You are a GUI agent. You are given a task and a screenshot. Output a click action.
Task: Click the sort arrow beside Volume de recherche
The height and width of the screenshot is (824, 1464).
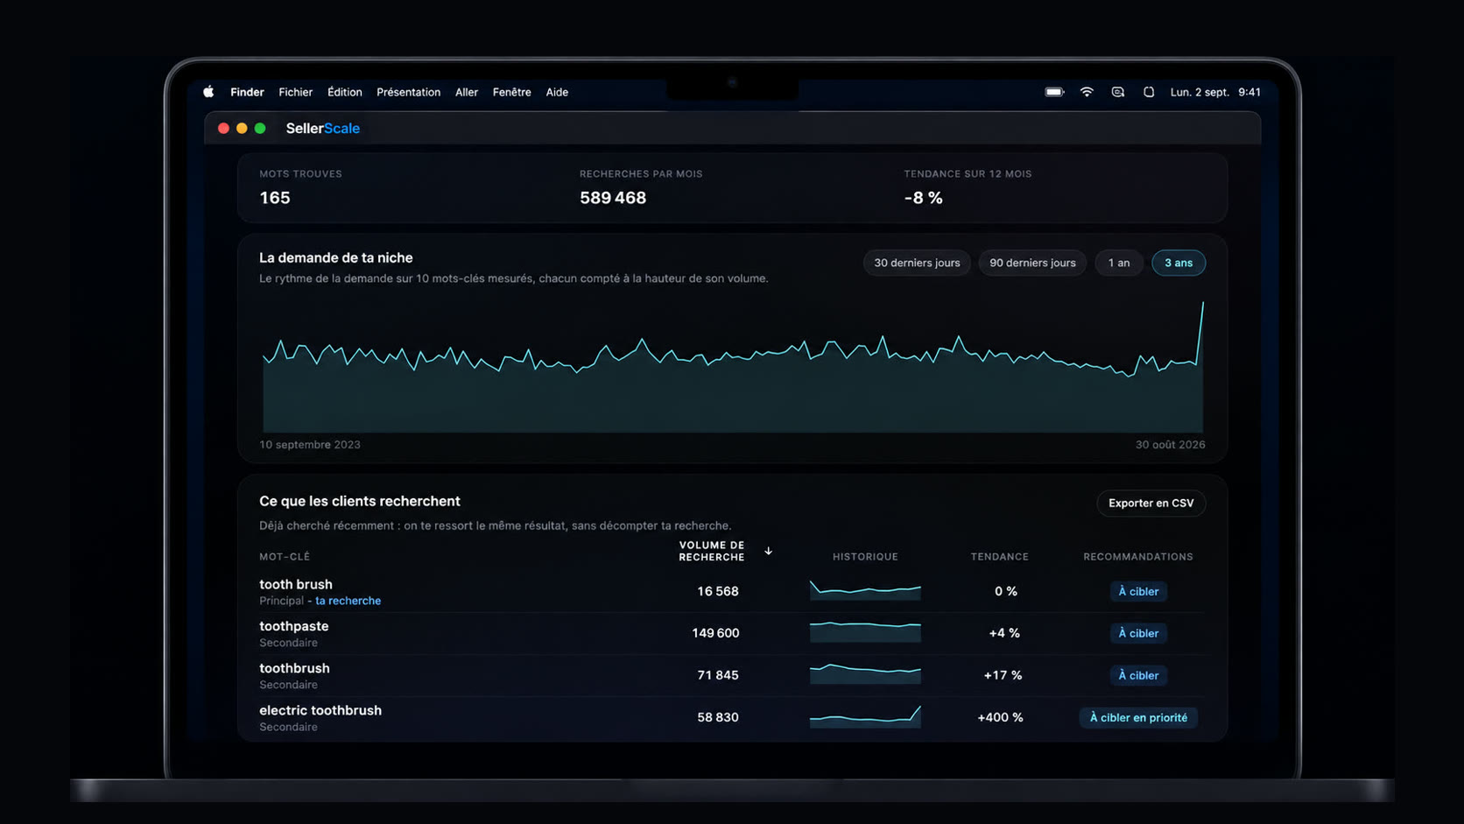tap(768, 551)
